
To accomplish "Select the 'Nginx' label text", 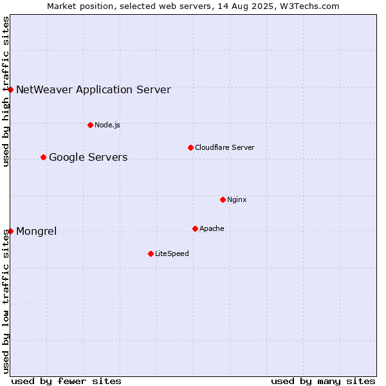I will click(x=237, y=199).
